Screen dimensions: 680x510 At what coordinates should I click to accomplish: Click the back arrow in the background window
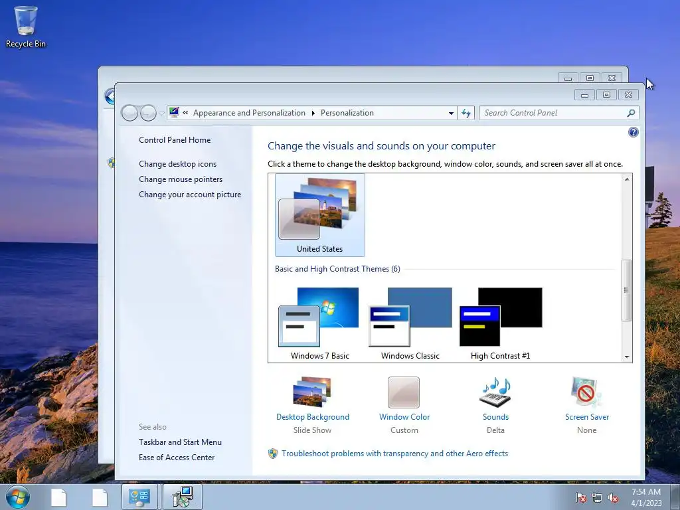(110, 96)
